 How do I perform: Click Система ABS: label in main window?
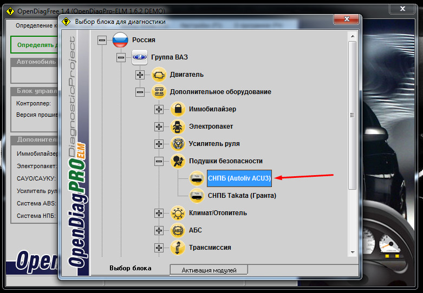coord(36,203)
